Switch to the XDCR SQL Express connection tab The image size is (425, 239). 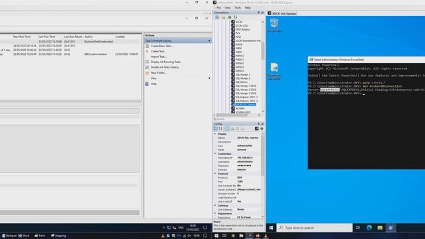pos(282,13)
